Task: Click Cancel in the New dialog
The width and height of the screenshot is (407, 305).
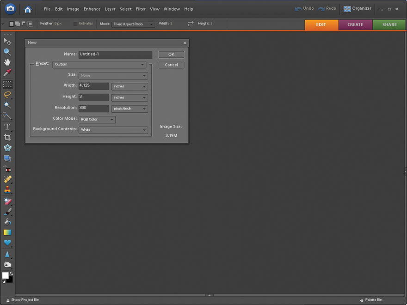Action: (171, 65)
